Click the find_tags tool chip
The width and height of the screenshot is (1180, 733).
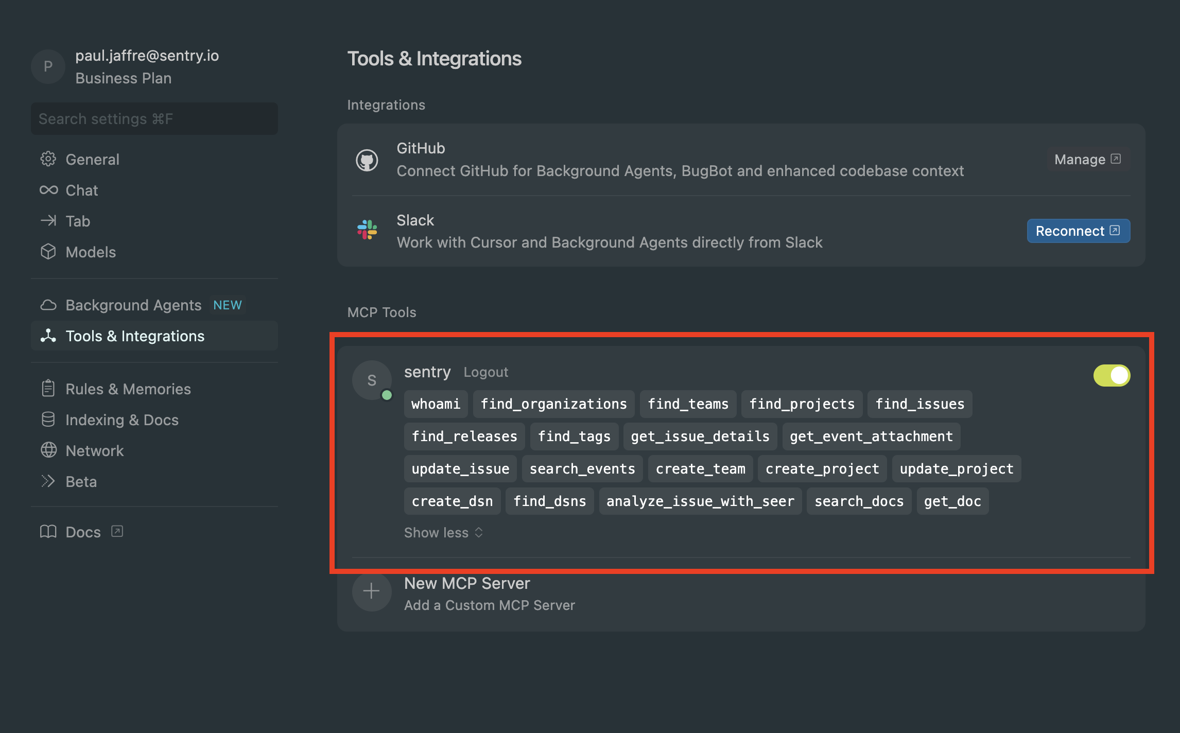(x=574, y=436)
